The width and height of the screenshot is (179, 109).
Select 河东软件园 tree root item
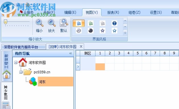click(37, 63)
